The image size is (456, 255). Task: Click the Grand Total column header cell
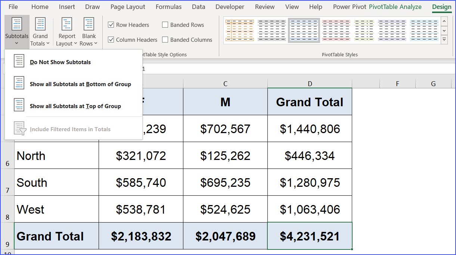(x=310, y=102)
